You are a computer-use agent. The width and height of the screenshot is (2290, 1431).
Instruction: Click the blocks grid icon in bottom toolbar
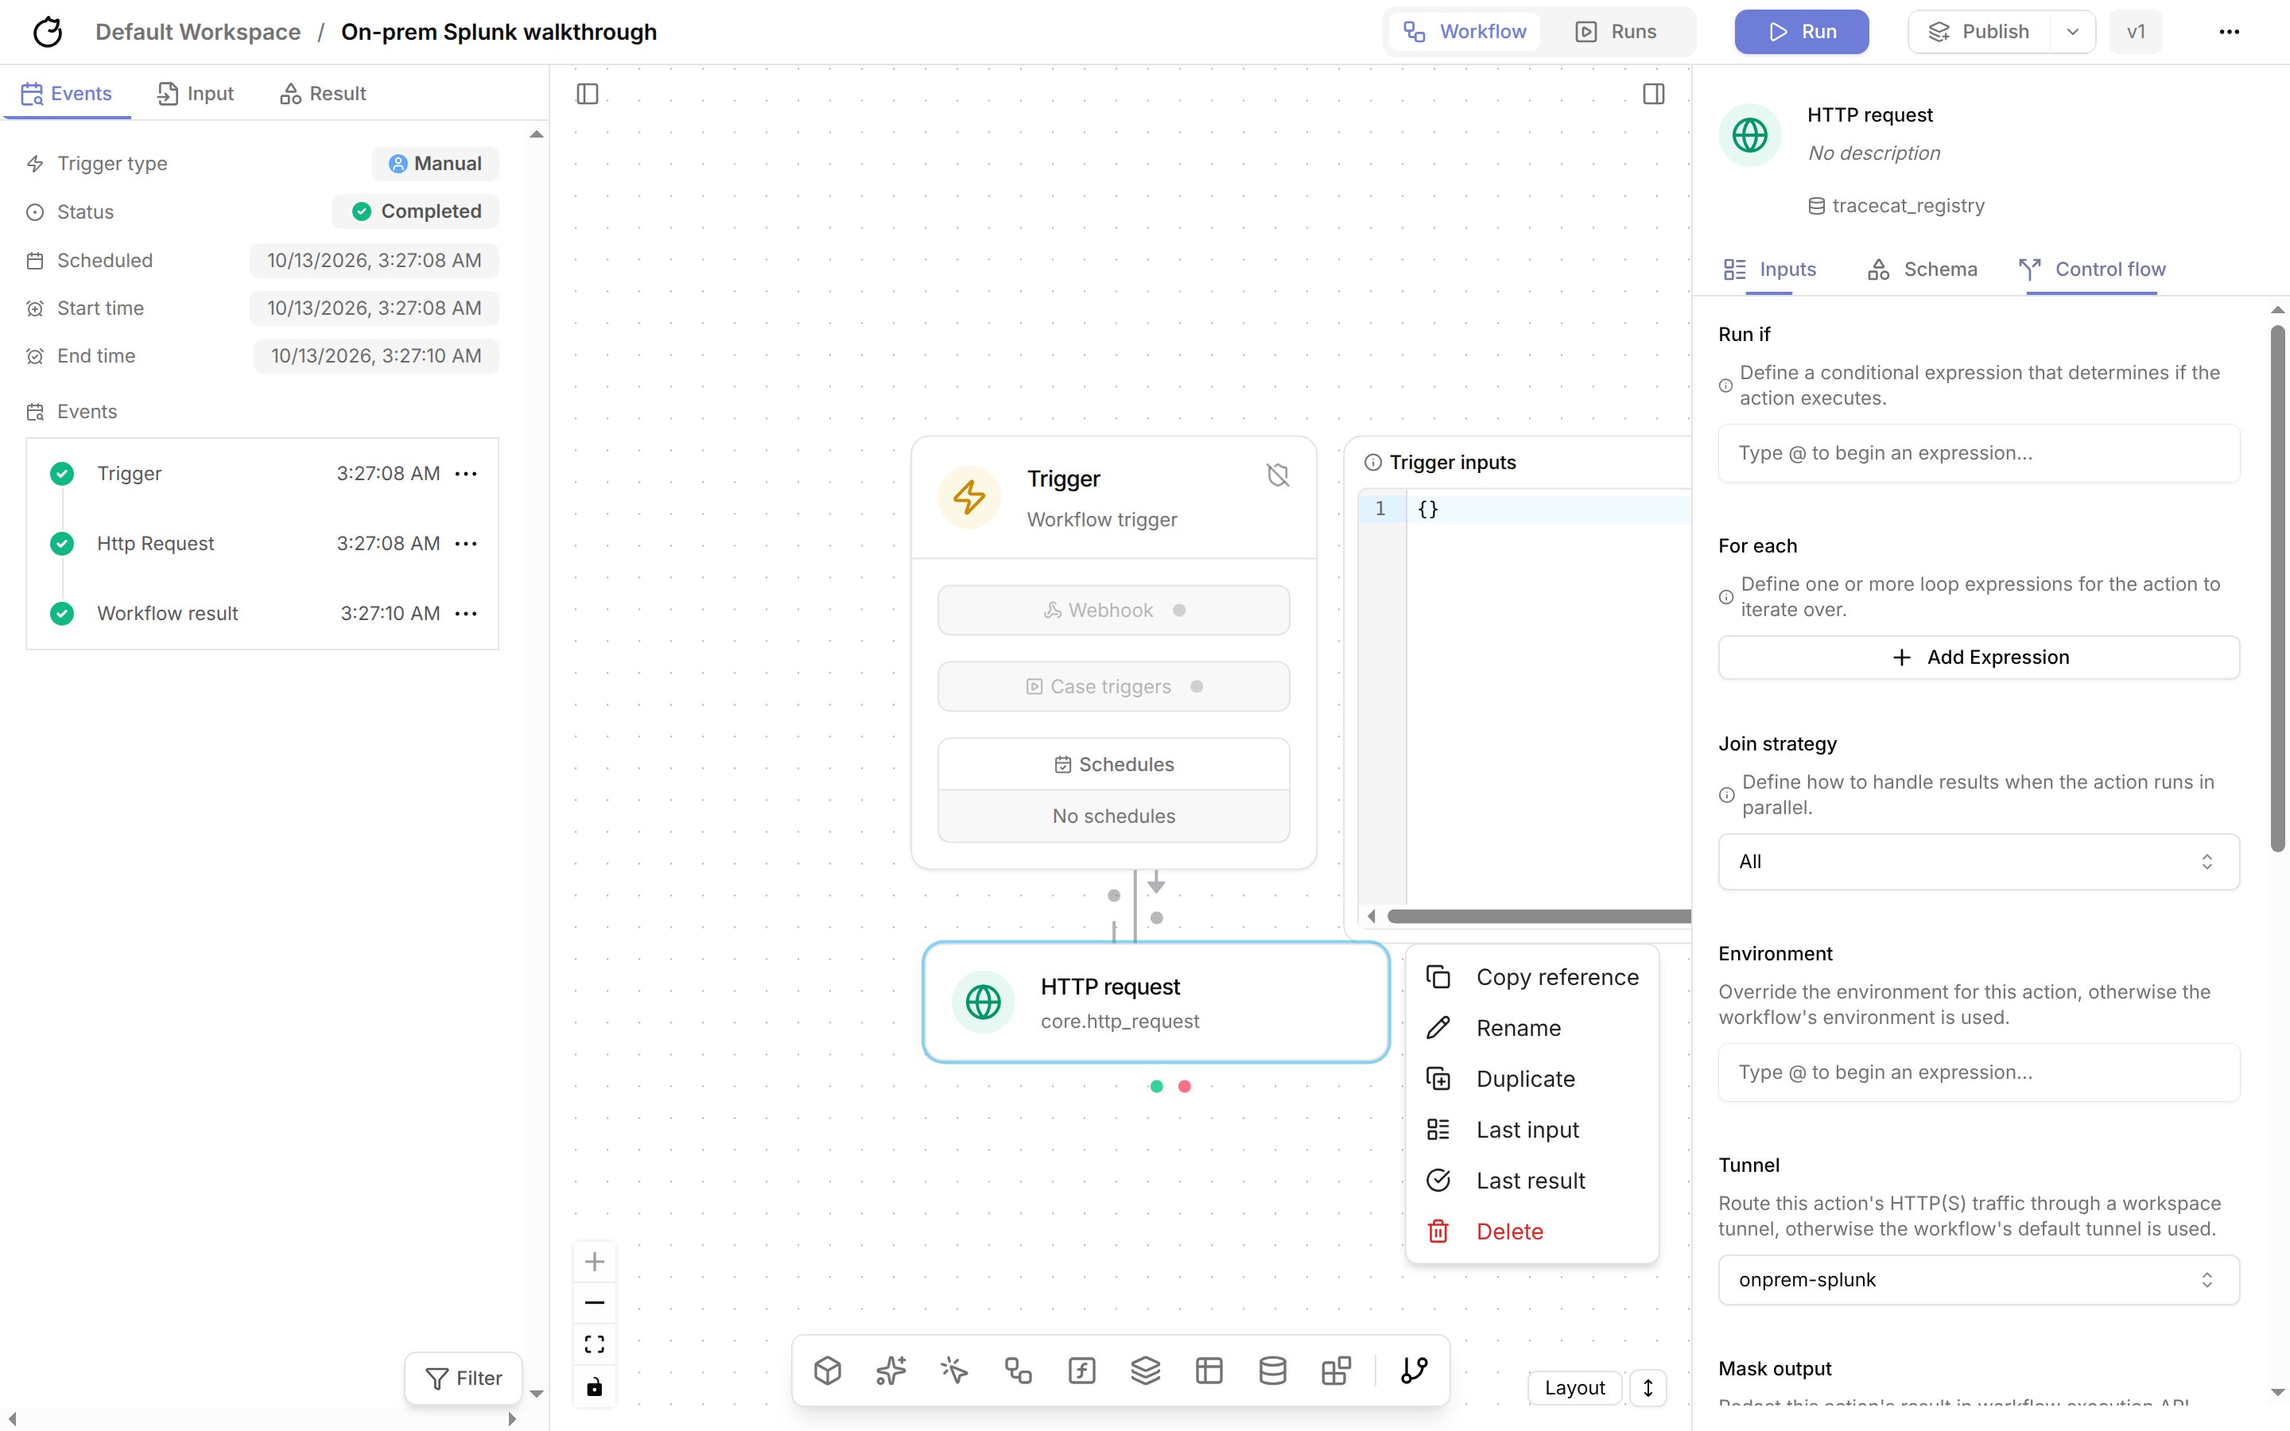(1336, 1371)
